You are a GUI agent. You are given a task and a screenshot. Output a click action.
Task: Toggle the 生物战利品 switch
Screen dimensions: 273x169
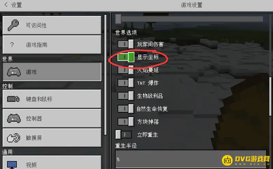pos(126,96)
